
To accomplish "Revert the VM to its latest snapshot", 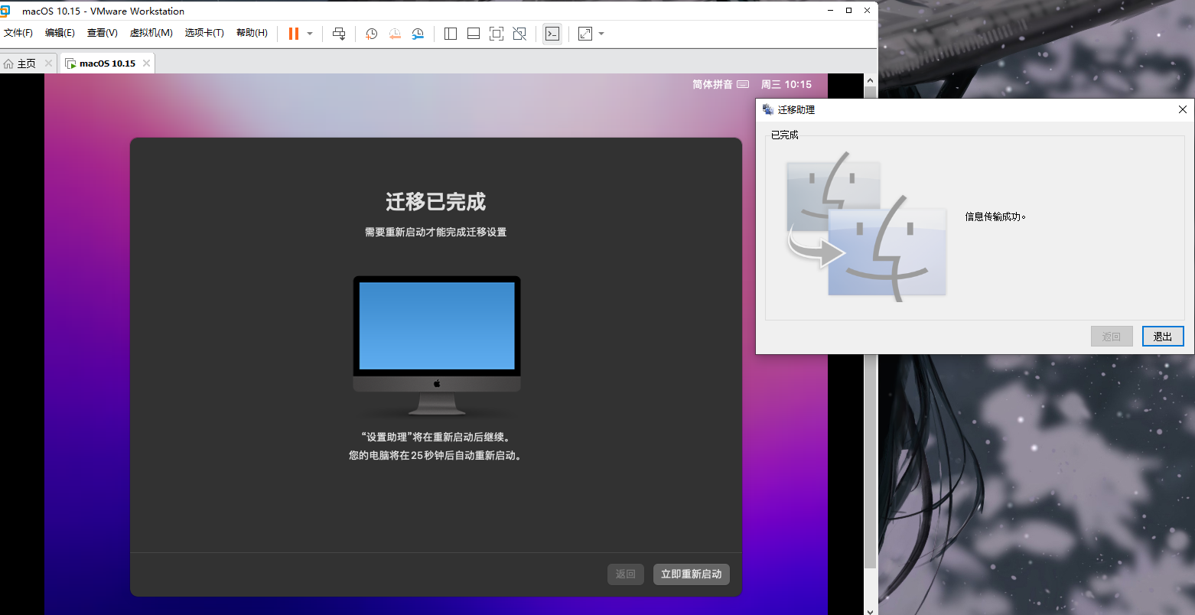I will [x=395, y=33].
